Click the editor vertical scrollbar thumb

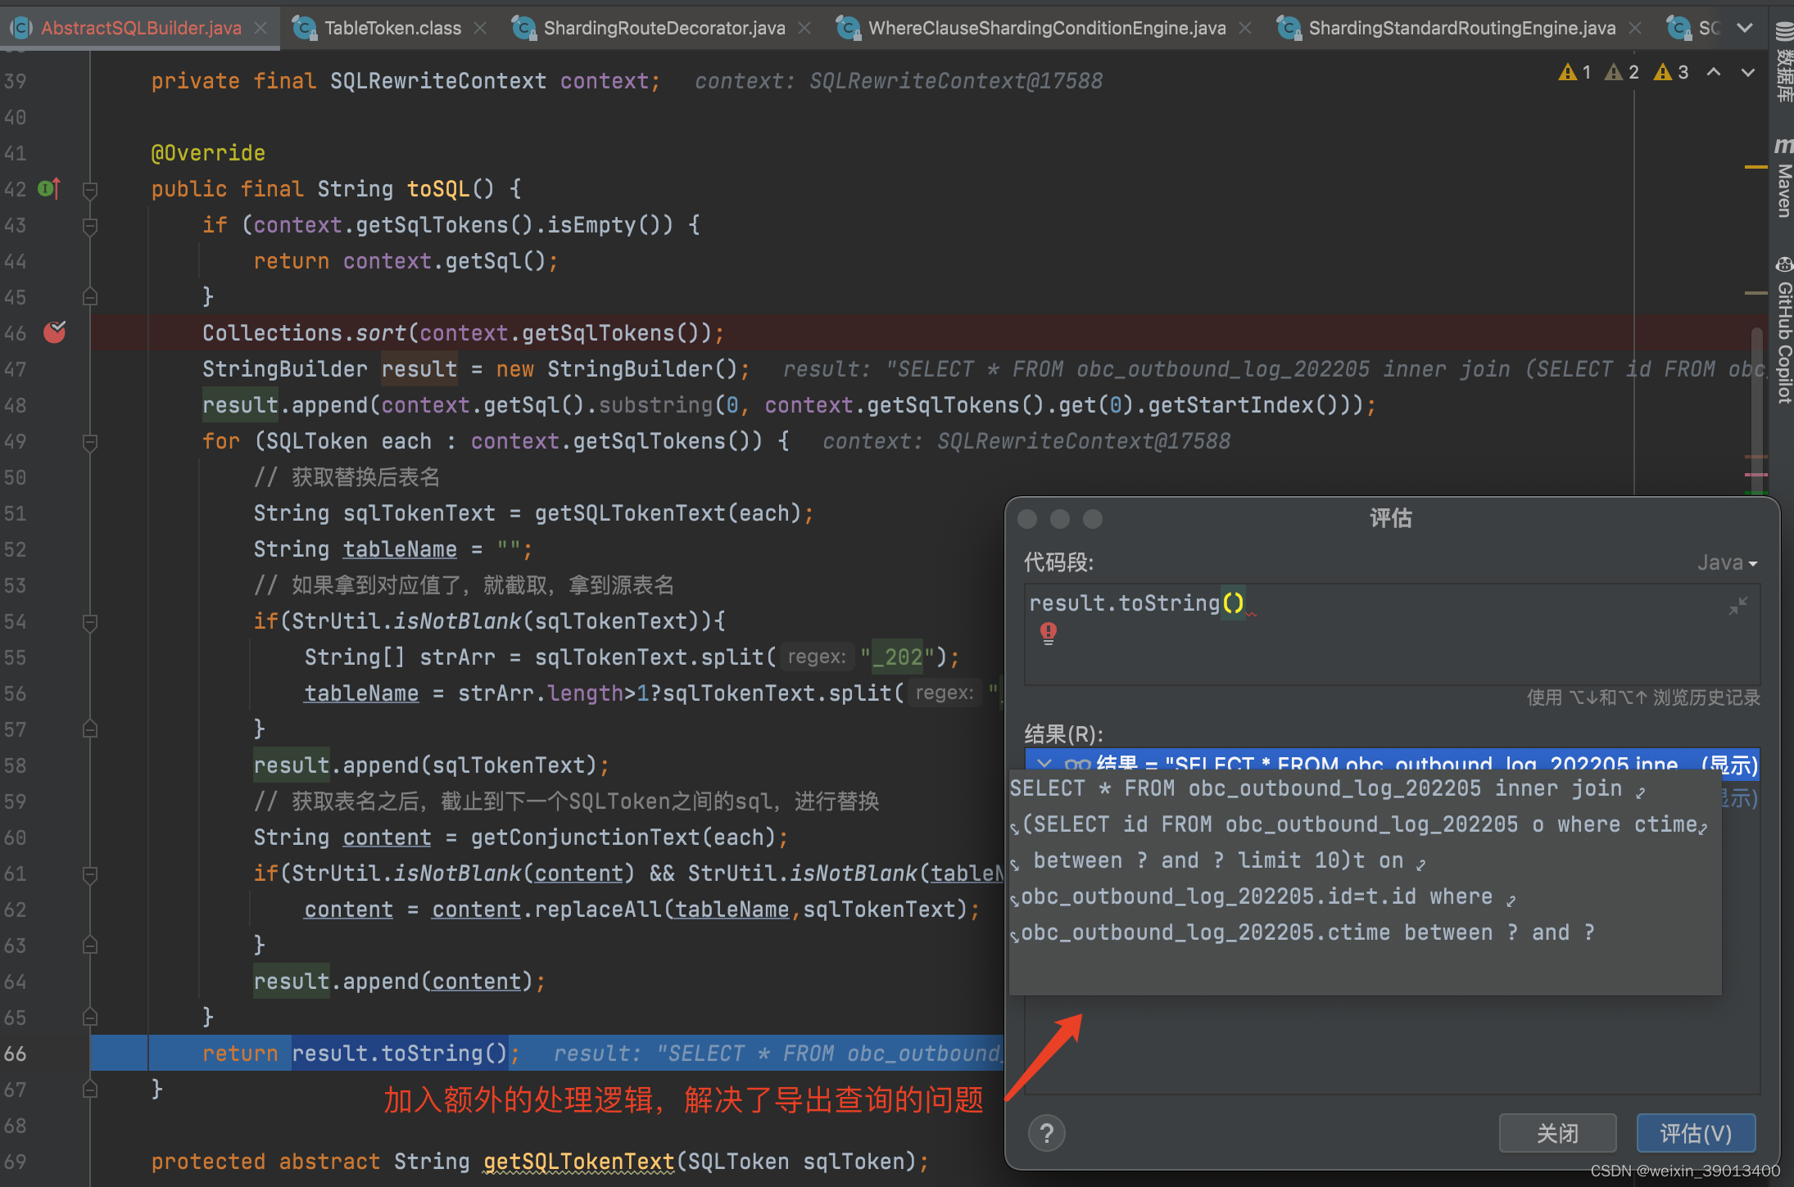coord(1757,409)
